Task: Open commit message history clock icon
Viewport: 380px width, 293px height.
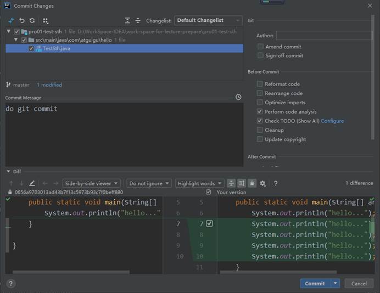Action: point(238,97)
